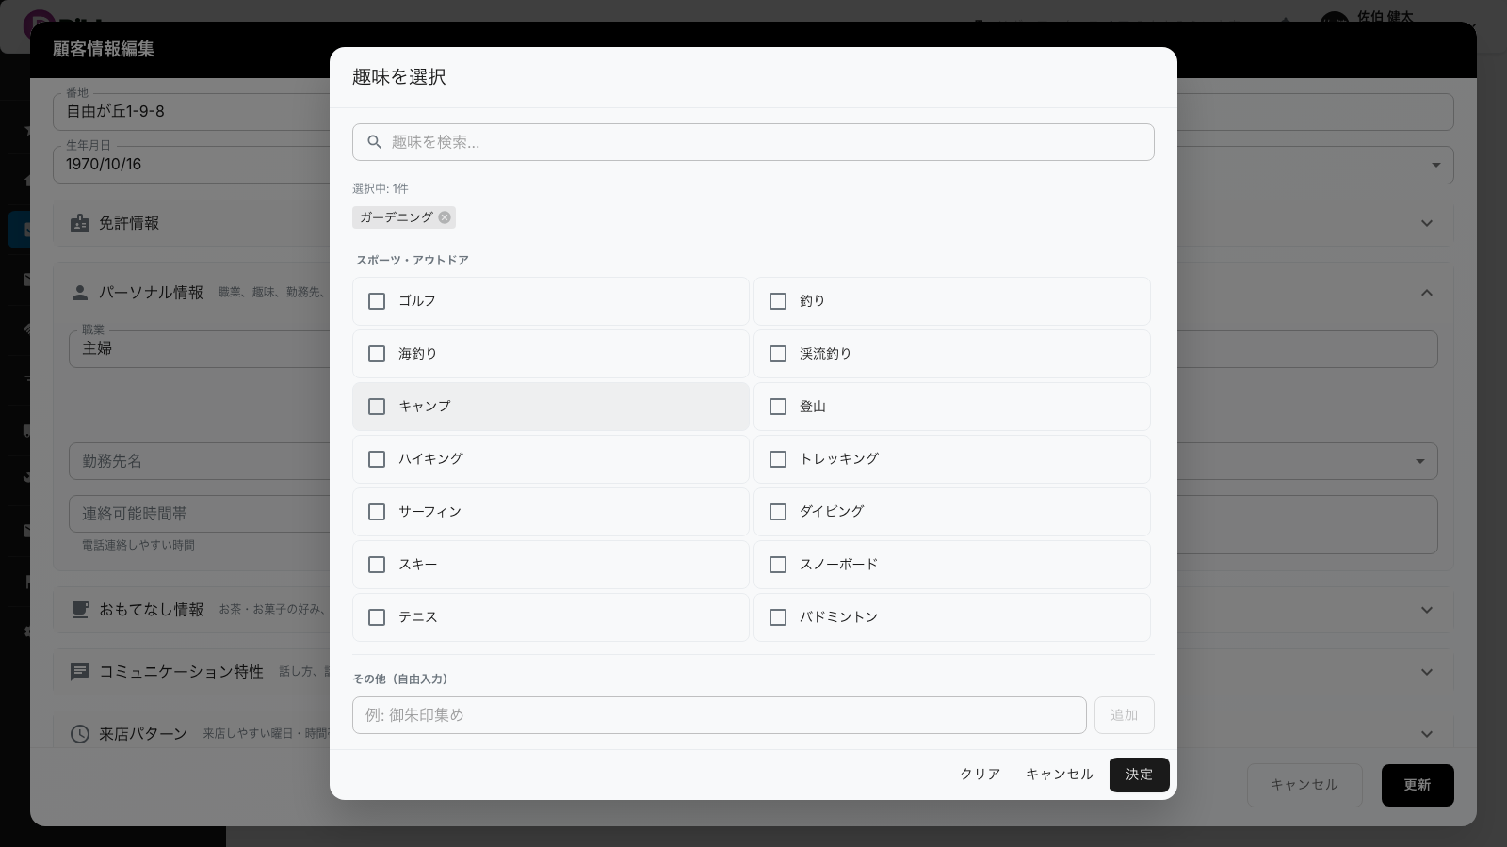This screenshot has height=847, width=1507.
Task: Enable the ハイキング checkbox
Action: pyautogui.click(x=377, y=459)
